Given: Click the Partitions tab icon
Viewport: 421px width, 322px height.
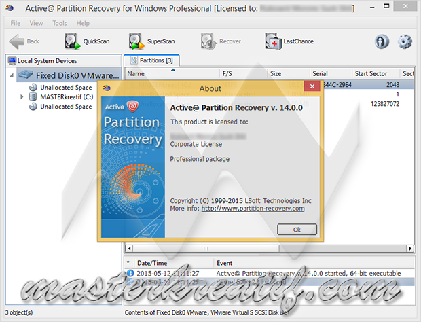Looking at the screenshot, I should pyautogui.click(x=134, y=60).
